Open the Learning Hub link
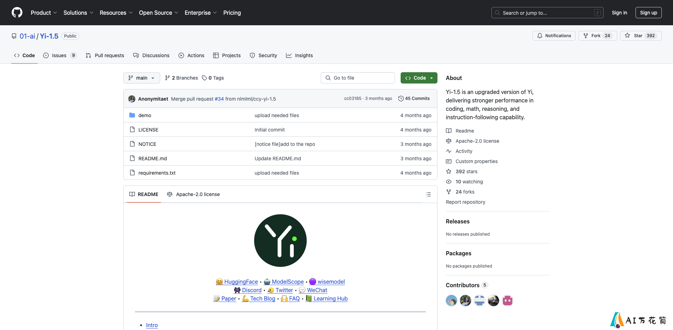 pyautogui.click(x=327, y=298)
